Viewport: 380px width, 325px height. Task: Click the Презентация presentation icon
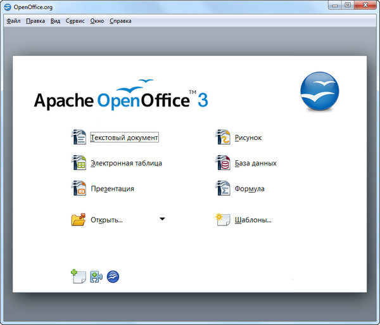(79, 188)
